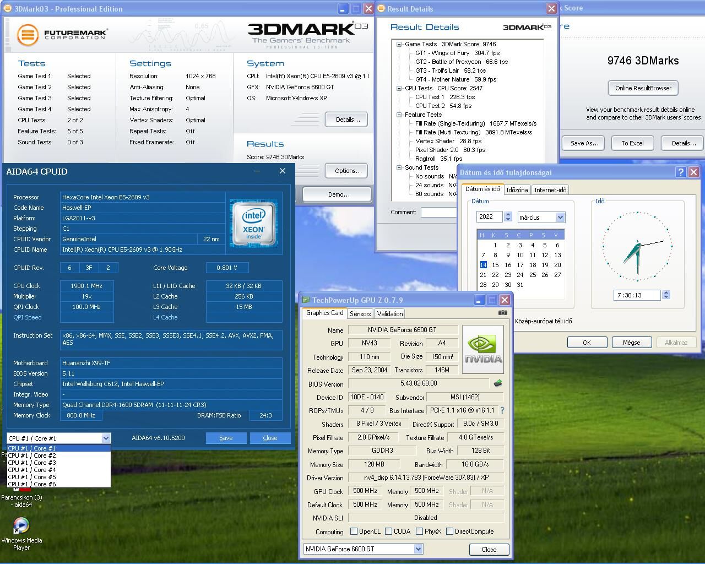This screenshot has height=564, width=705.
Task: Select day 22 in the calendar
Action: click(x=495, y=275)
